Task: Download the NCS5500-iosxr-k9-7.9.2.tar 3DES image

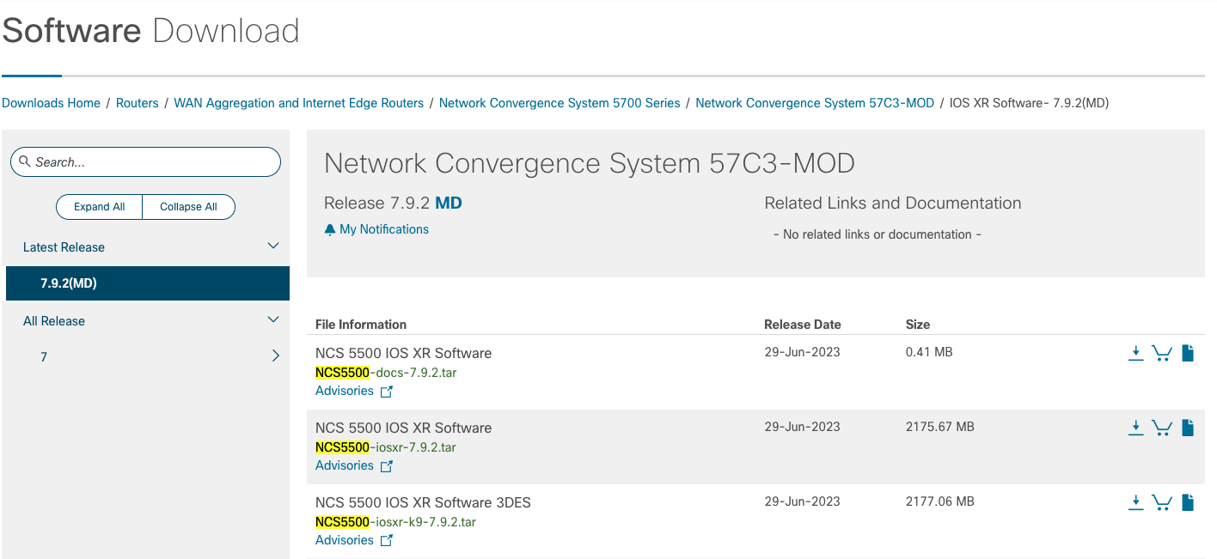Action: point(1135,501)
